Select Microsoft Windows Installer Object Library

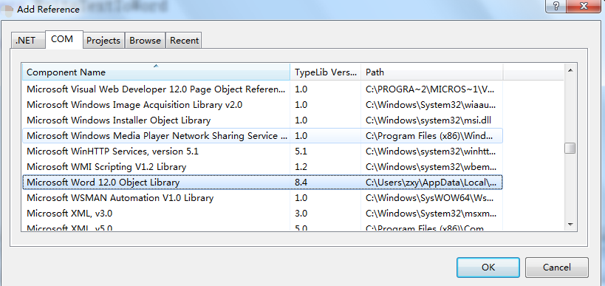tap(262, 120)
